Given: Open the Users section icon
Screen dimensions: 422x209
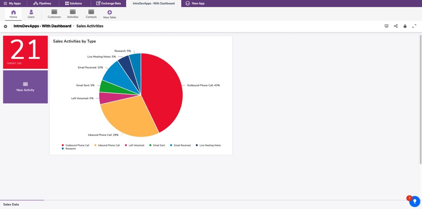Looking at the screenshot, I should [x=31, y=12].
